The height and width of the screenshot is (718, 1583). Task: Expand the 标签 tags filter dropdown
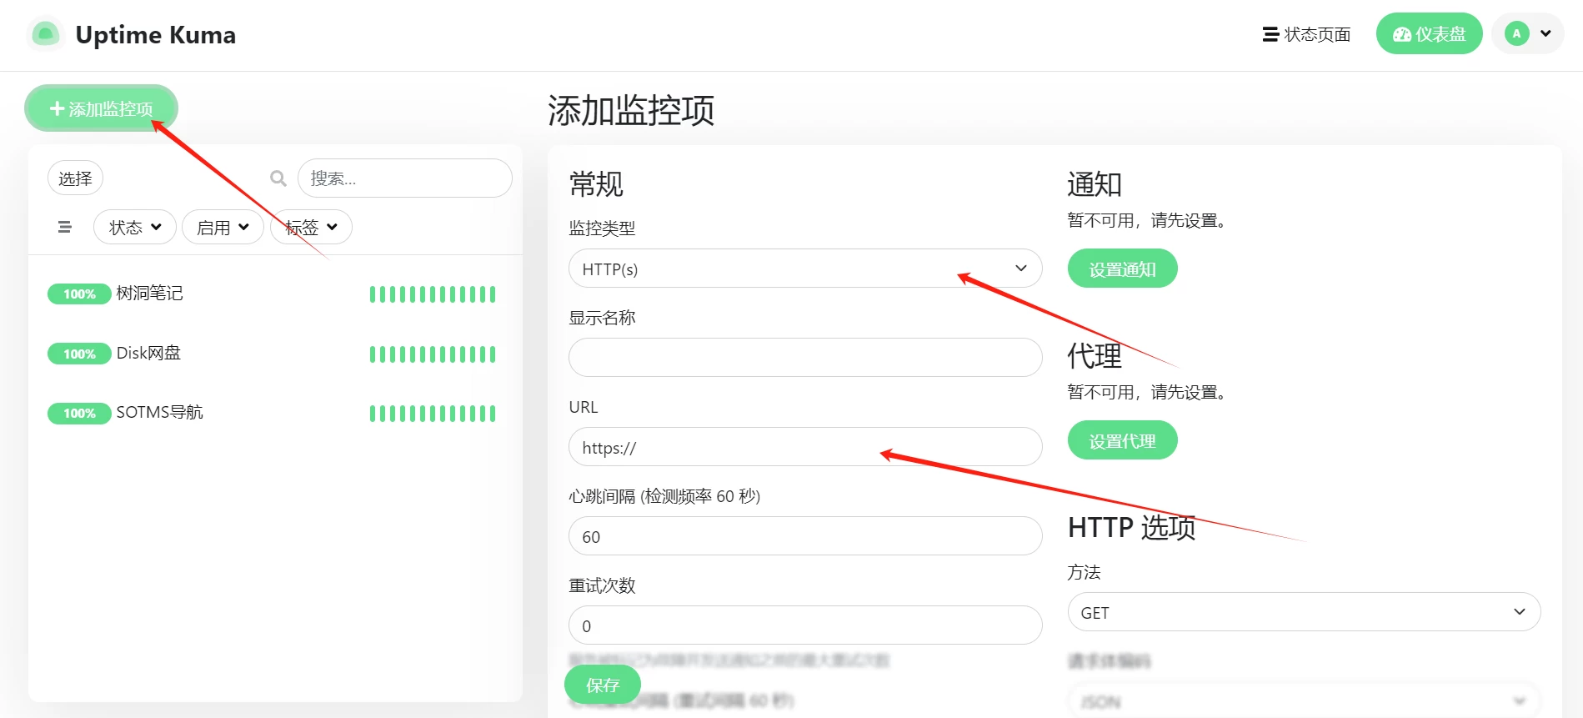coord(311,227)
